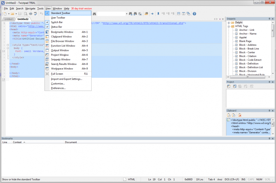Click the Find Next binoculars icon
The width and height of the screenshot is (276, 183).
[130, 14]
